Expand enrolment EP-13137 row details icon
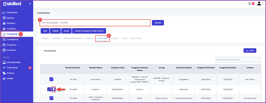This screenshot has height=103, width=266. coord(51,79)
